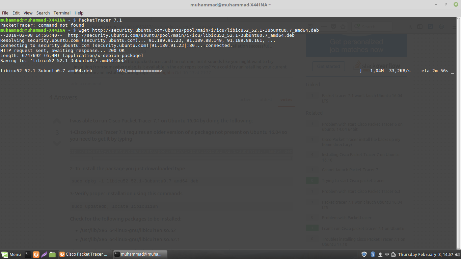Viewport: 461px width, 259px height.
Task: Click the 'Saving to:' output line
Action: click(x=64, y=61)
